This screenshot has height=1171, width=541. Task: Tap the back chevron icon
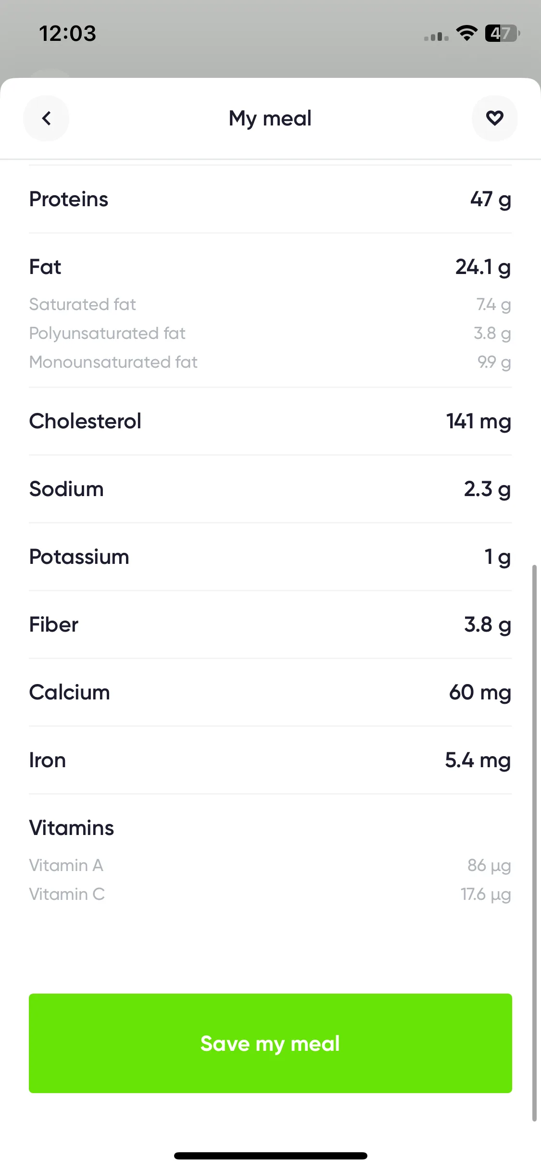click(46, 118)
